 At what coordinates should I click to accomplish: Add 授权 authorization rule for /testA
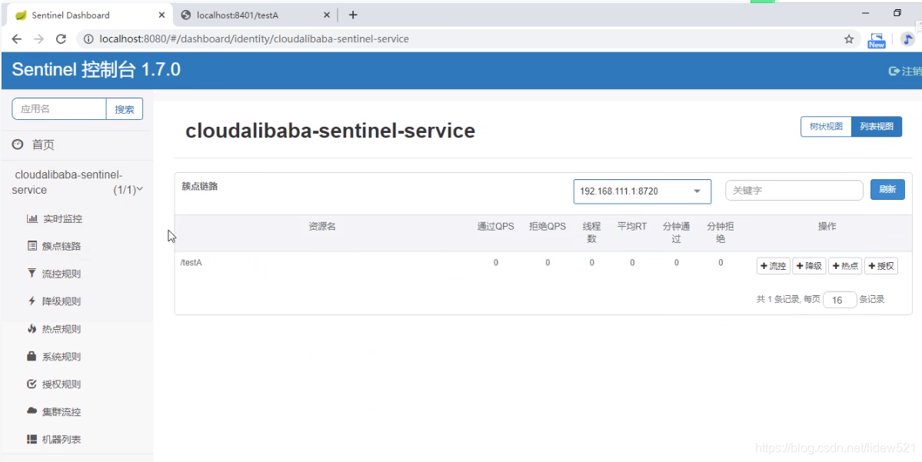pos(880,266)
